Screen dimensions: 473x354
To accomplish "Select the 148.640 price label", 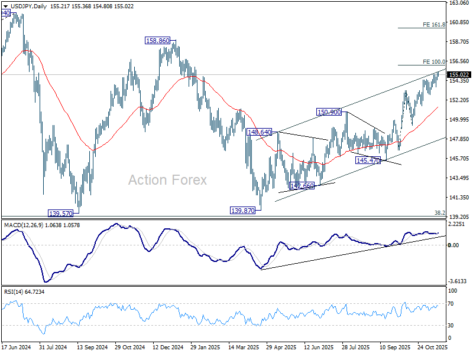I will tap(259, 132).
